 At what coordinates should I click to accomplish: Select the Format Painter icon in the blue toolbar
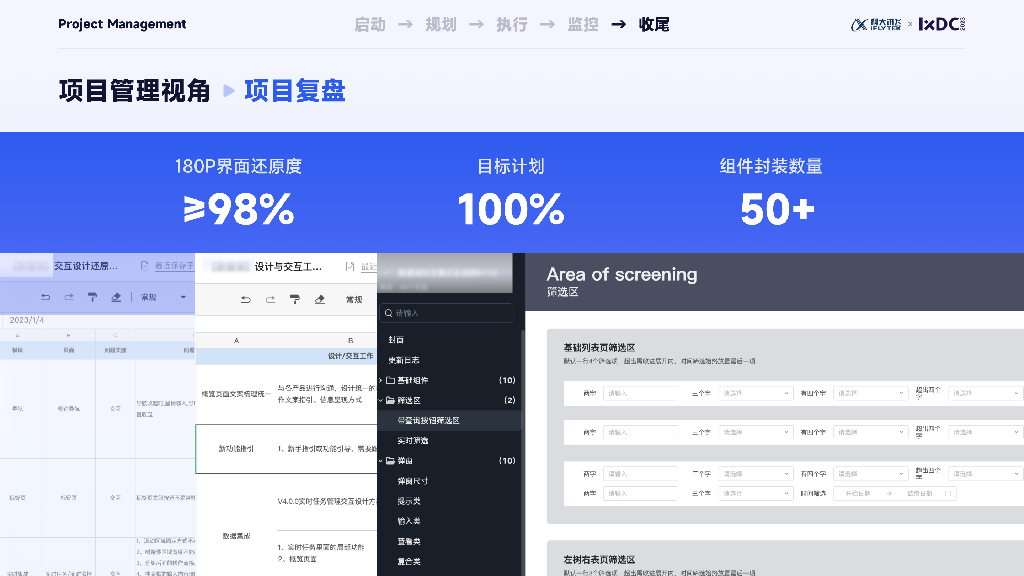(x=92, y=297)
